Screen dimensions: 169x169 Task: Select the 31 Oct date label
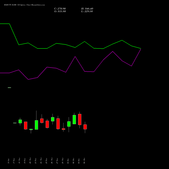click(x=8, y=161)
